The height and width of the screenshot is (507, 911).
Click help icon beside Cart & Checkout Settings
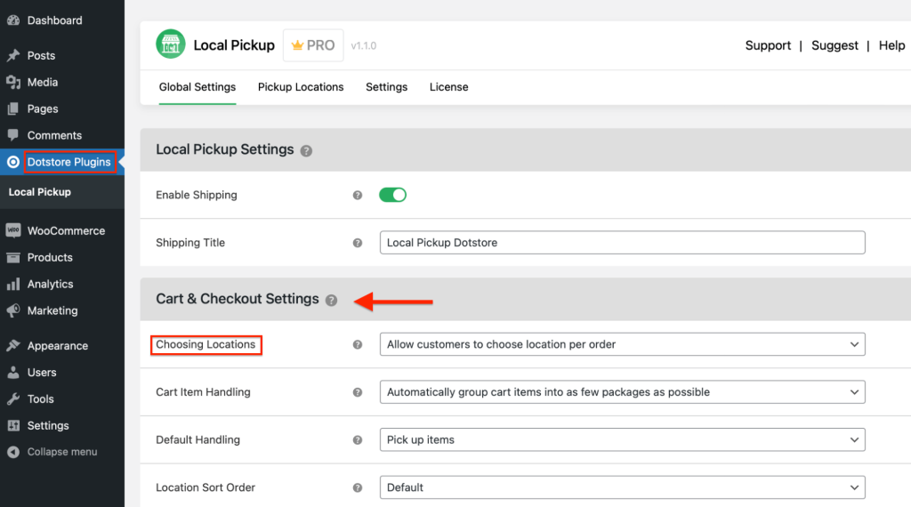pos(331,301)
